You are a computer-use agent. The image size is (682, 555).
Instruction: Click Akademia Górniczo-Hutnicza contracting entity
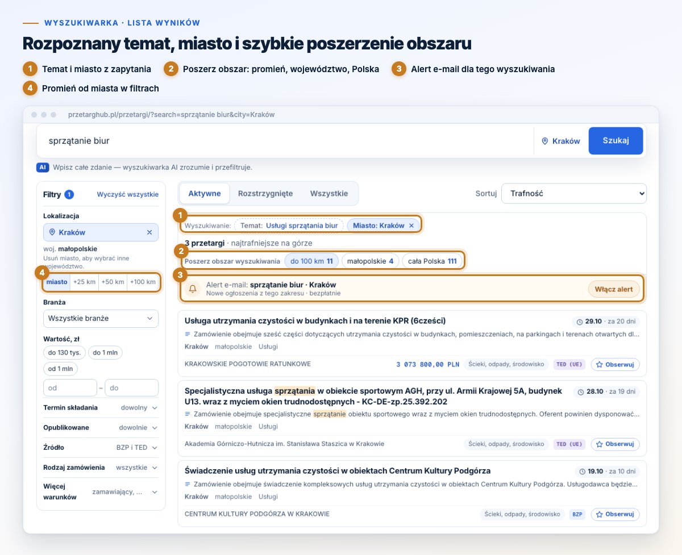click(284, 444)
